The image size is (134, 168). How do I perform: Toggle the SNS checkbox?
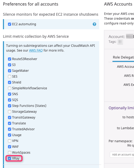[10, 94]
